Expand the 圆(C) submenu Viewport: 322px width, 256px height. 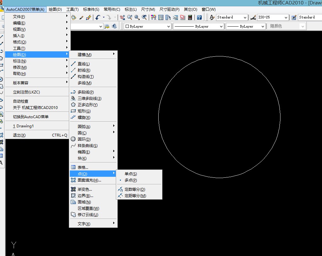point(94,133)
